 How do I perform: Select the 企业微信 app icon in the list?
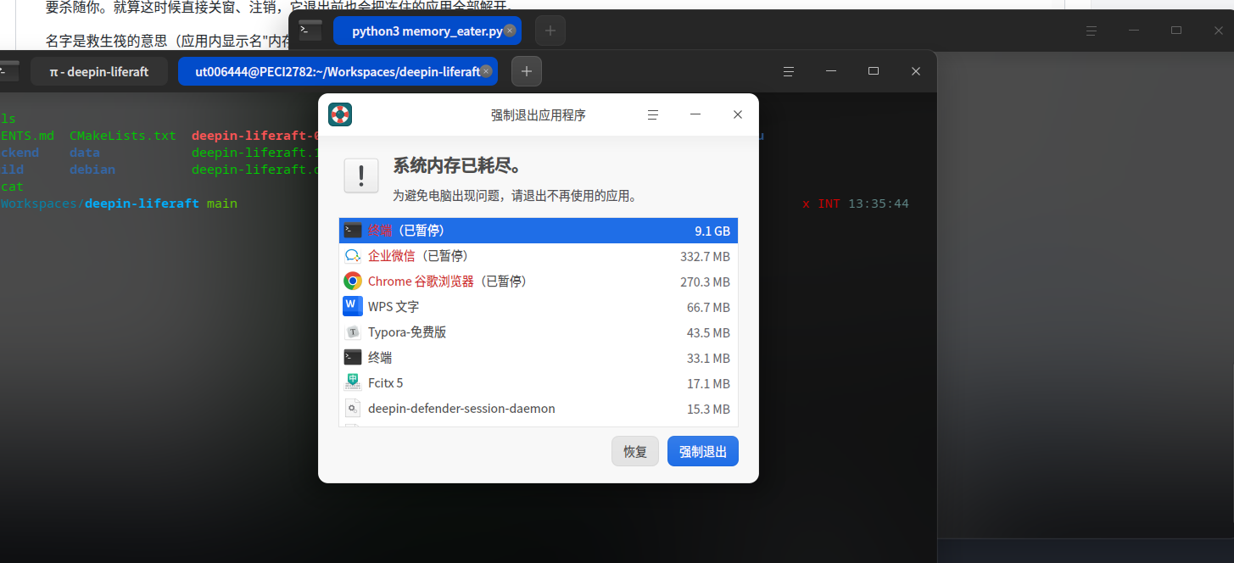(353, 256)
